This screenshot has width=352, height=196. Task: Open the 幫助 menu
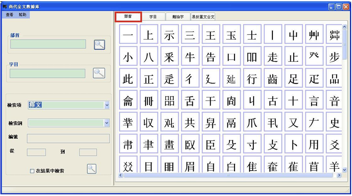[x=23, y=15]
